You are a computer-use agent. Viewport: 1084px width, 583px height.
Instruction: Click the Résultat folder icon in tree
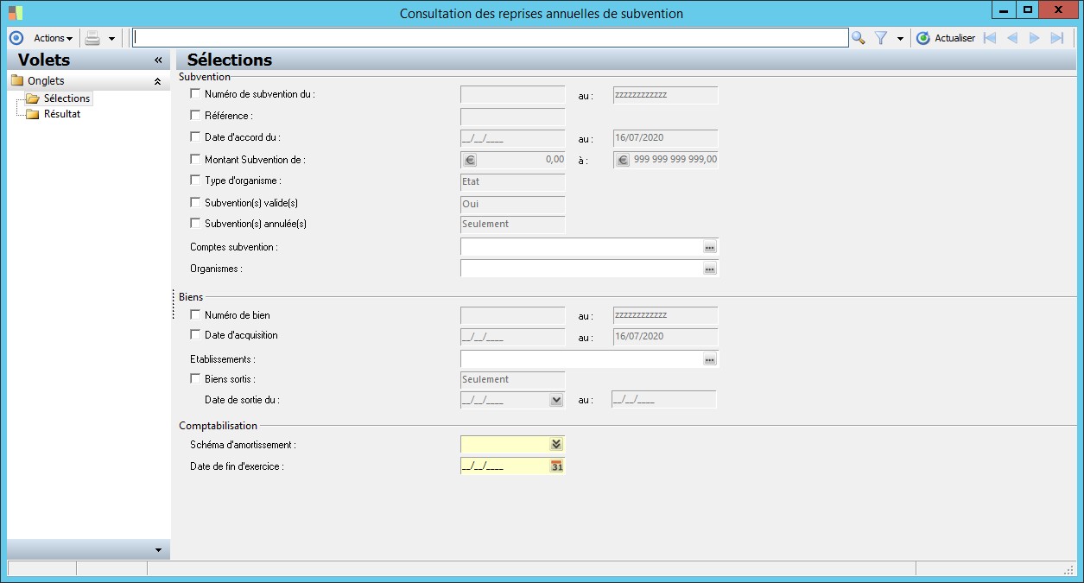pos(33,114)
